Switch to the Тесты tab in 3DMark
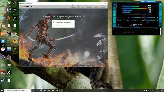The image size is (164, 92). pos(78,7)
